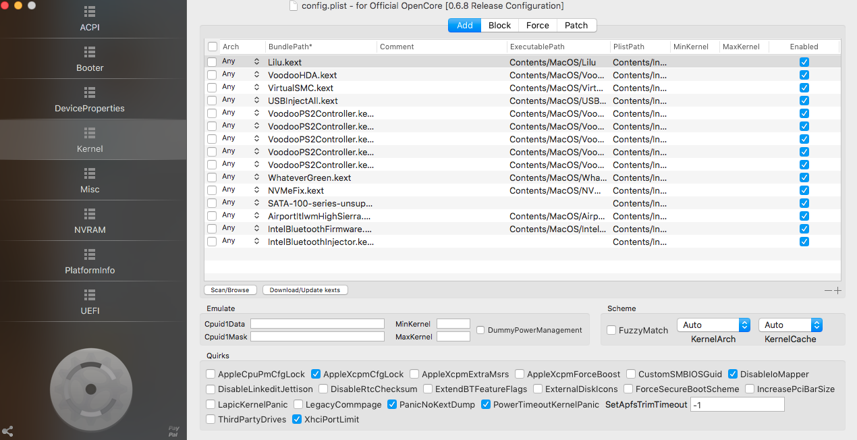The height and width of the screenshot is (440, 857).
Task: Open the Misc section icon
Action: click(90, 173)
